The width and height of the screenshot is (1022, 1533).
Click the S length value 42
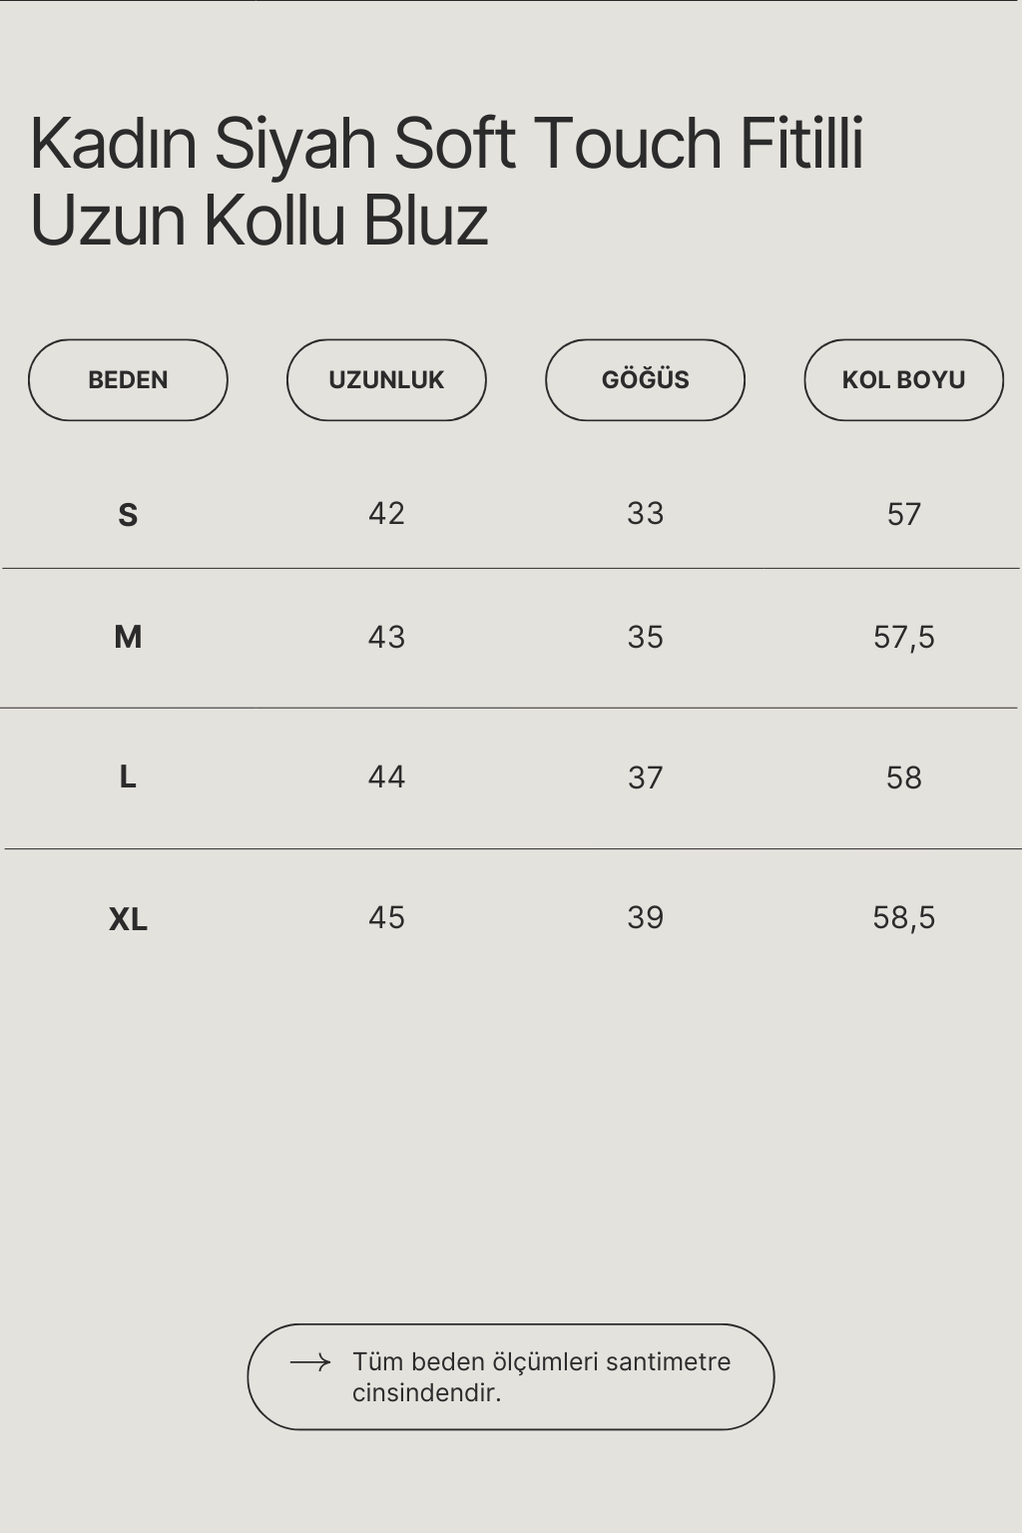point(386,514)
